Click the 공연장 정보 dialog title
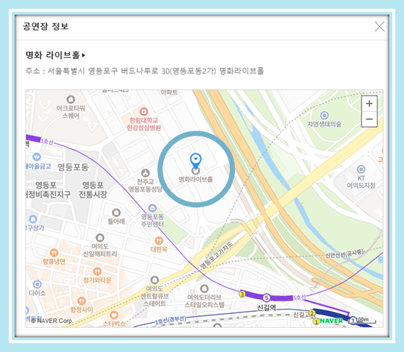Screen dimensions: 404x352 pos(45,26)
